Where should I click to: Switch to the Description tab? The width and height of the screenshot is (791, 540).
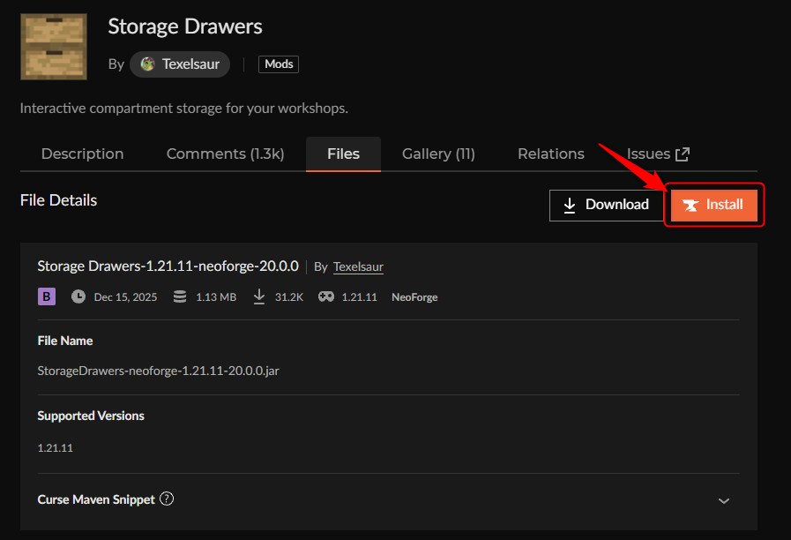tap(82, 154)
